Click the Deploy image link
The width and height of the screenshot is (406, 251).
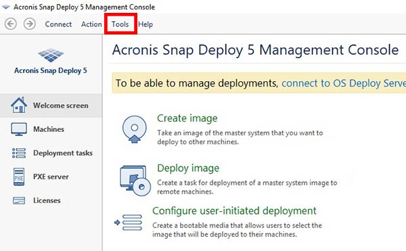(188, 168)
